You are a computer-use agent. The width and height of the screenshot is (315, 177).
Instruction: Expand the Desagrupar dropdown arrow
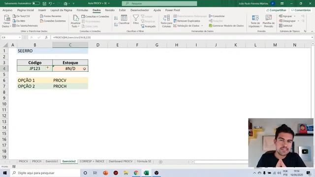(x=298, y=21)
